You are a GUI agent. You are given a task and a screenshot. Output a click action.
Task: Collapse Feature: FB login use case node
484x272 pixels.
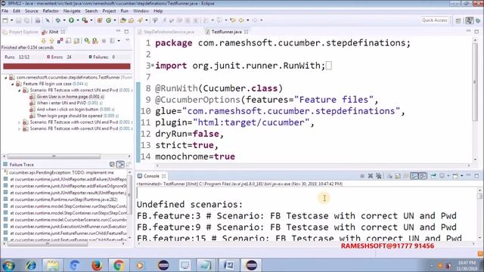point(13,84)
